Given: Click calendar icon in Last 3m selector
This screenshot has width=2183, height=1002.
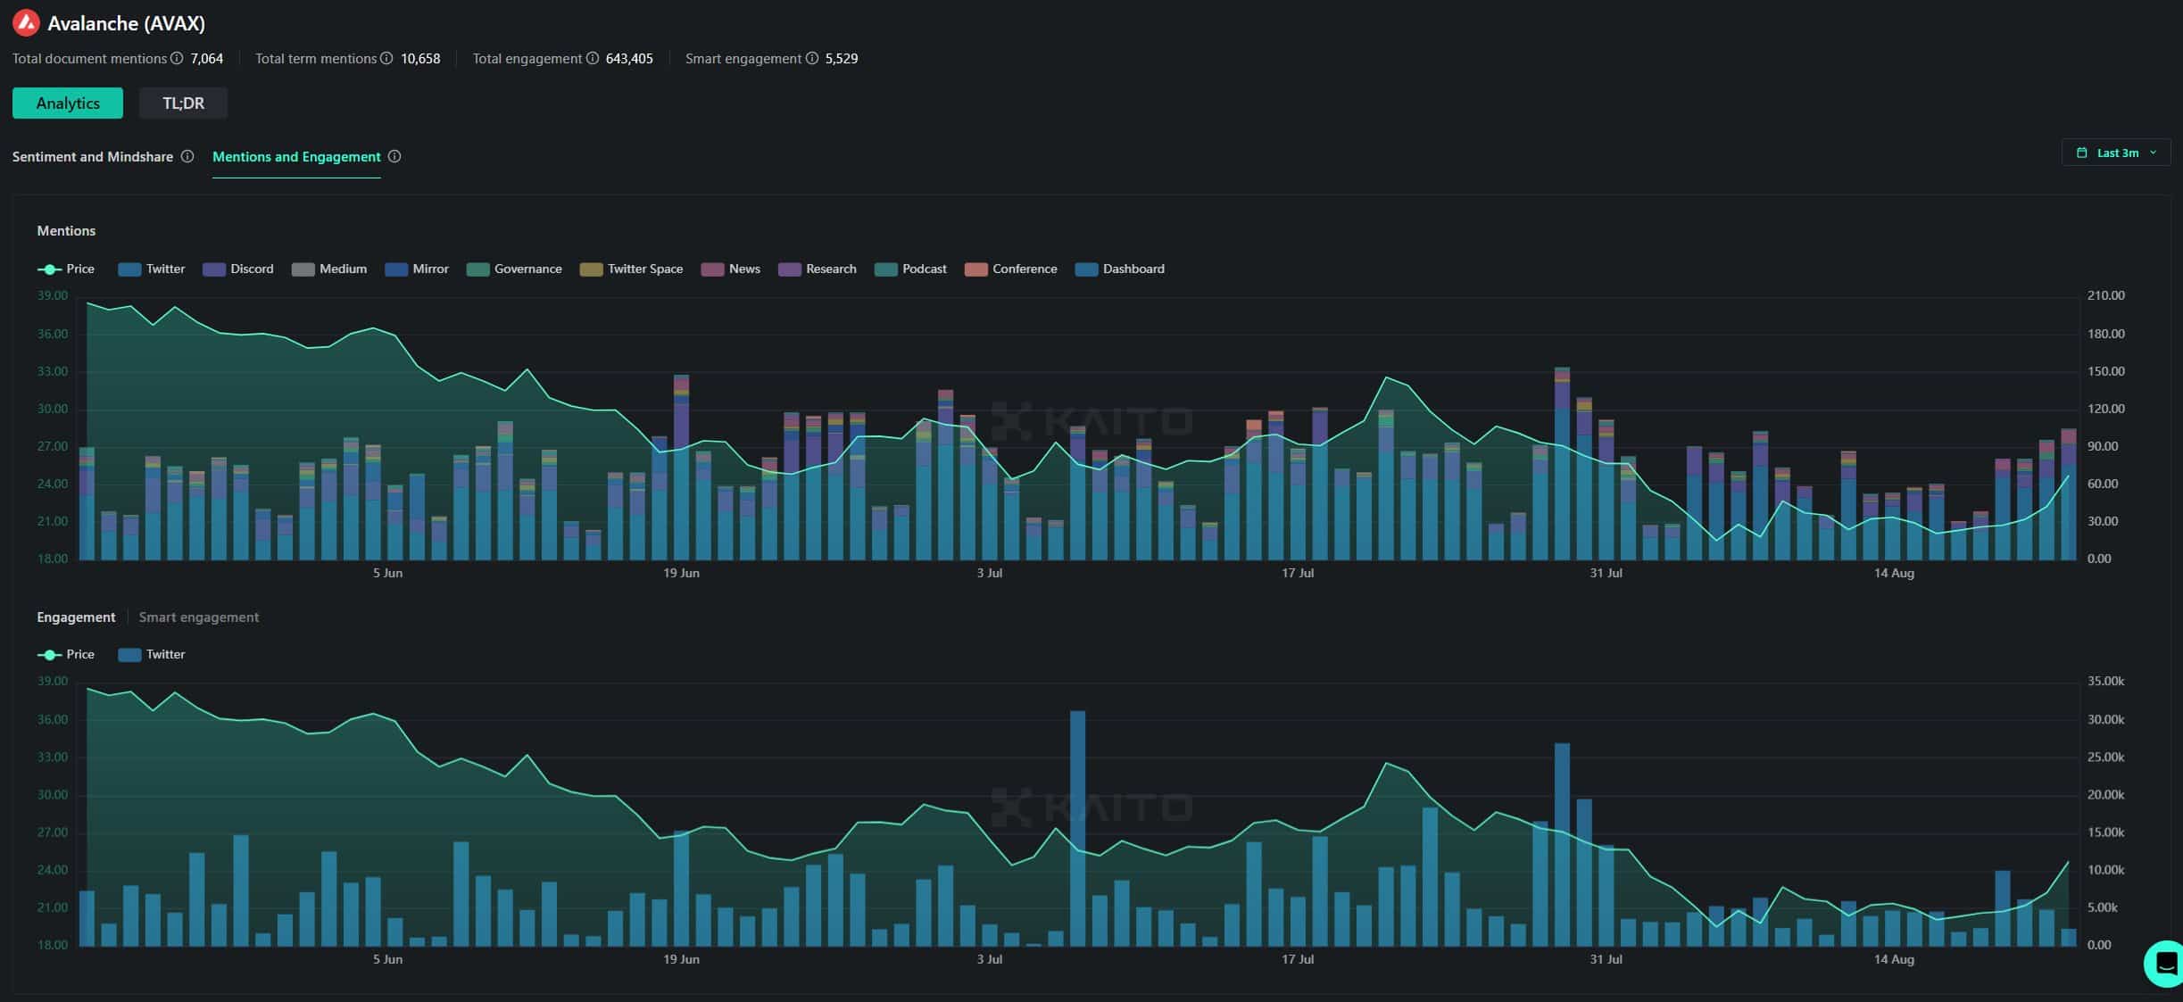Looking at the screenshot, I should [2082, 153].
